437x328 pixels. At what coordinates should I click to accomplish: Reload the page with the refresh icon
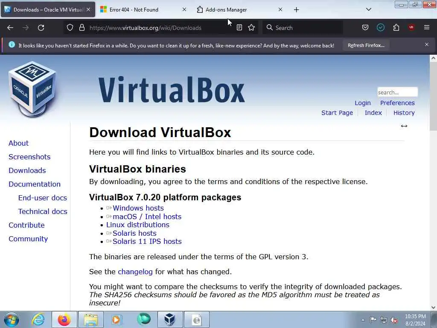pyautogui.click(x=41, y=28)
